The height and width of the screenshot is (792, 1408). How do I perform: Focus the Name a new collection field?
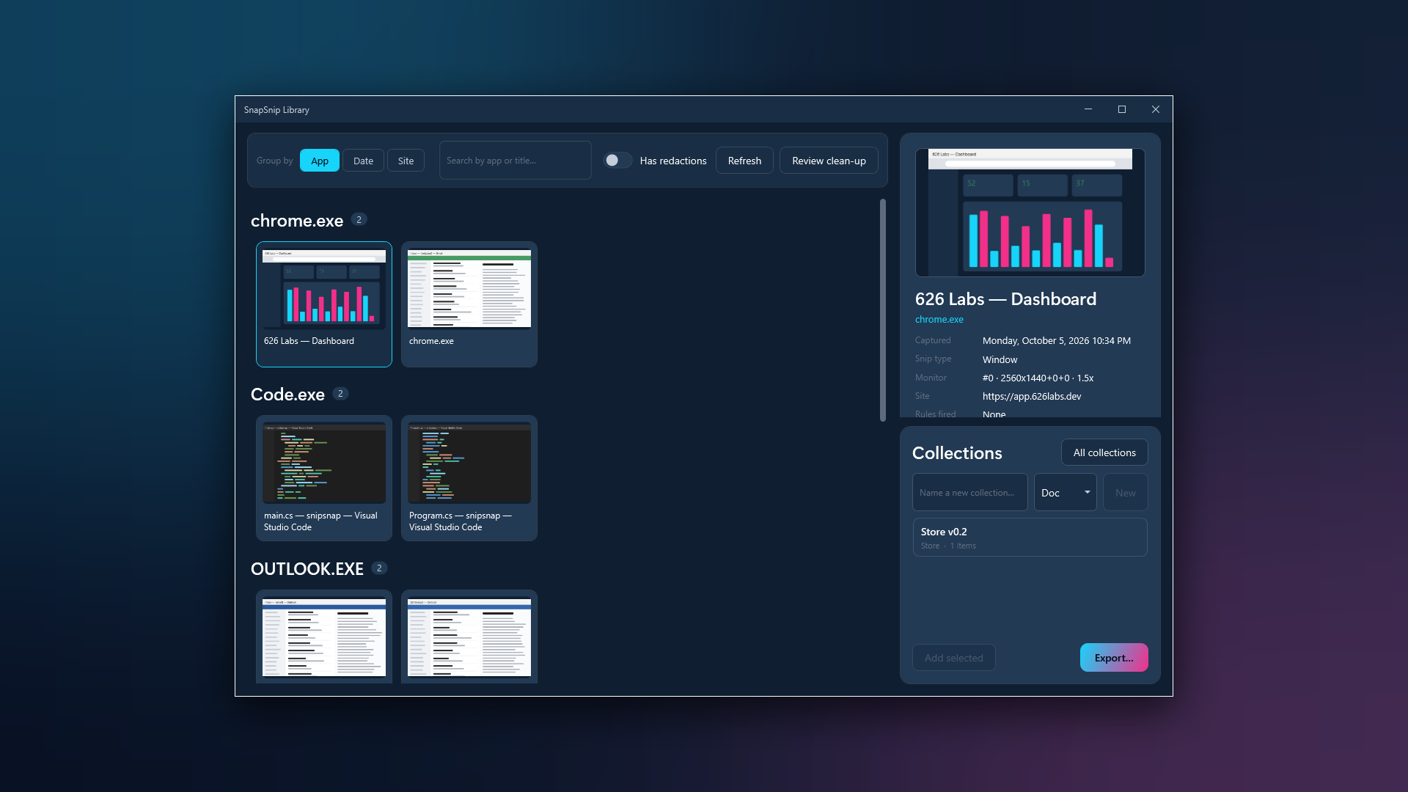[969, 493]
